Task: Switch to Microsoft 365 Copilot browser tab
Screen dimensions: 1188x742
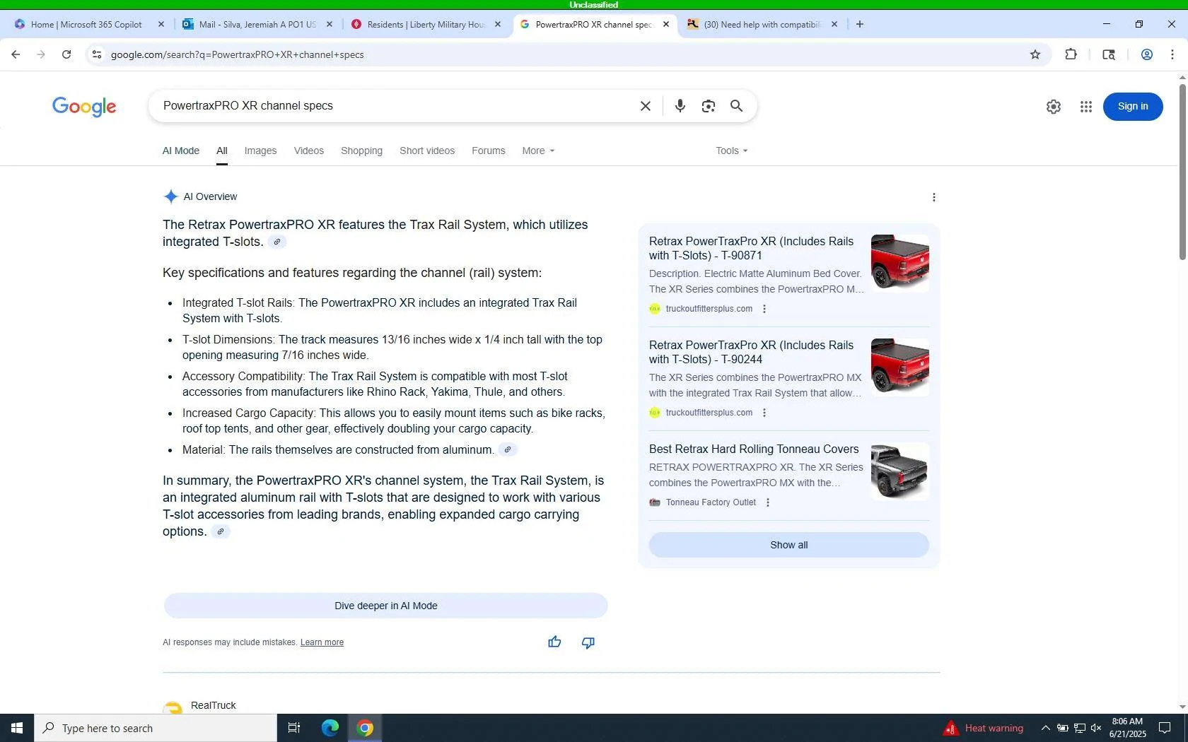Action: (x=86, y=24)
